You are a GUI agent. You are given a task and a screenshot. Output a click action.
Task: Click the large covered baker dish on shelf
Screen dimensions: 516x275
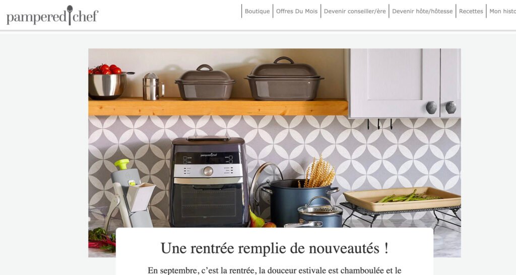(284, 79)
